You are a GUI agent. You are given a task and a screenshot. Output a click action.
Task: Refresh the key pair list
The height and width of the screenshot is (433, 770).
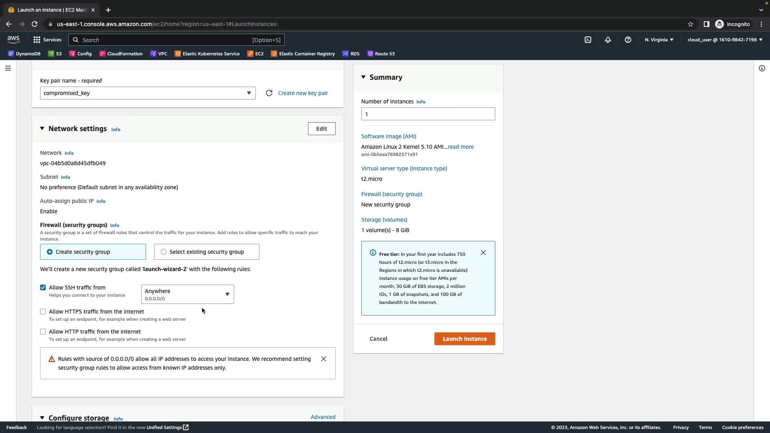pos(269,93)
